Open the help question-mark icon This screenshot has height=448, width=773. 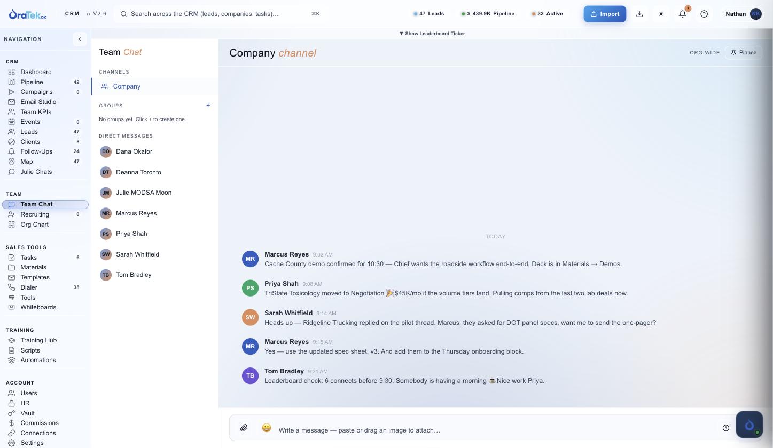coord(704,14)
